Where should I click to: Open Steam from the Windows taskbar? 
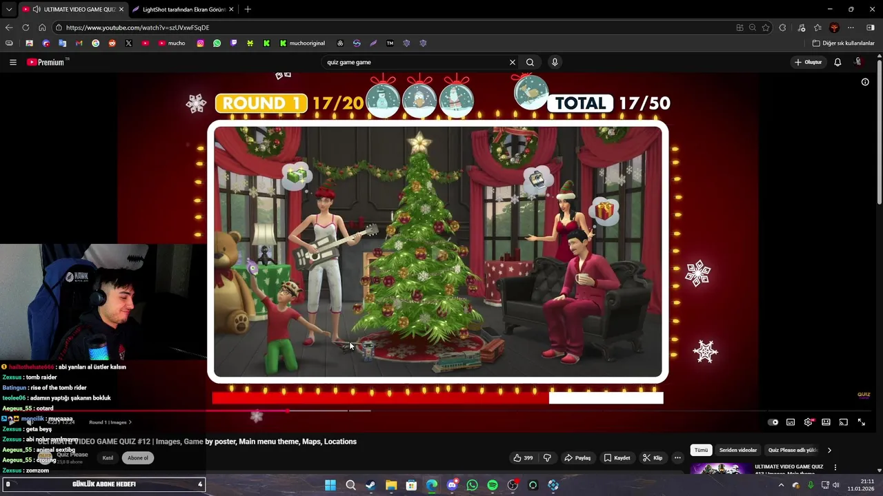(370, 485)
